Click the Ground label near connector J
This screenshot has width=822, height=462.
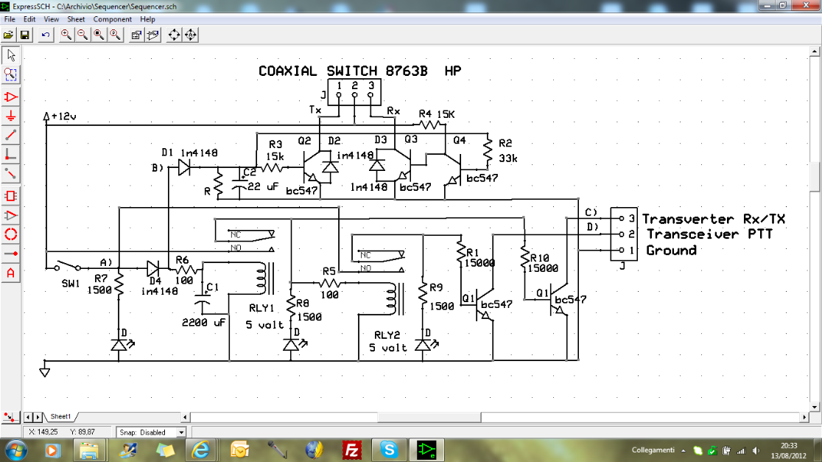[671, 250]
